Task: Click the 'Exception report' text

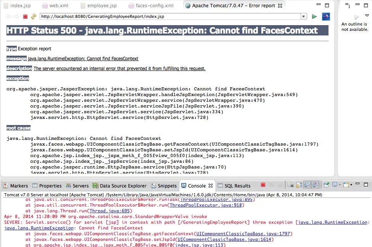Action: click(34, 48)
